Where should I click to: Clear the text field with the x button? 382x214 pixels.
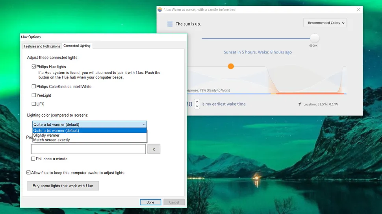[x=154, y=149]
